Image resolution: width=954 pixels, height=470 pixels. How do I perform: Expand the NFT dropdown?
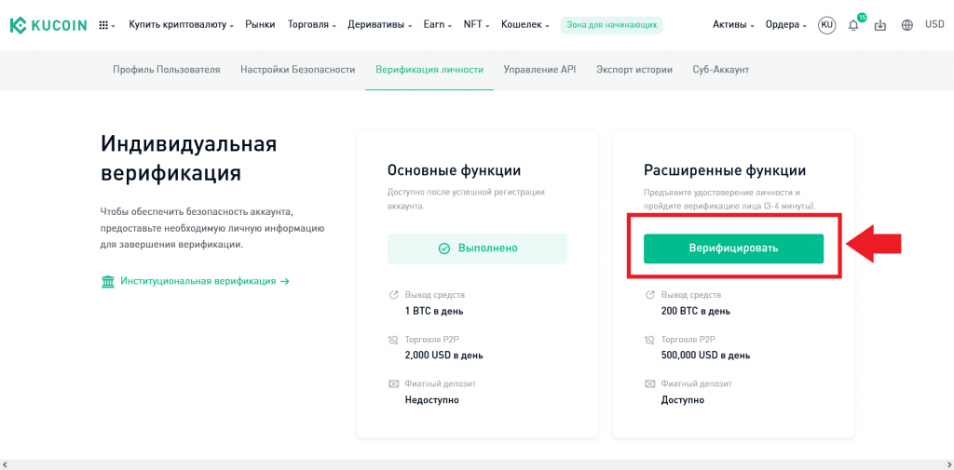[x=476, y=25]
